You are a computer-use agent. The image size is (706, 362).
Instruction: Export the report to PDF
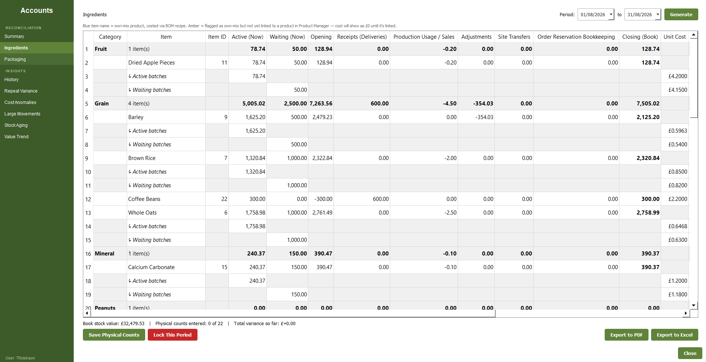click(626, 335)
